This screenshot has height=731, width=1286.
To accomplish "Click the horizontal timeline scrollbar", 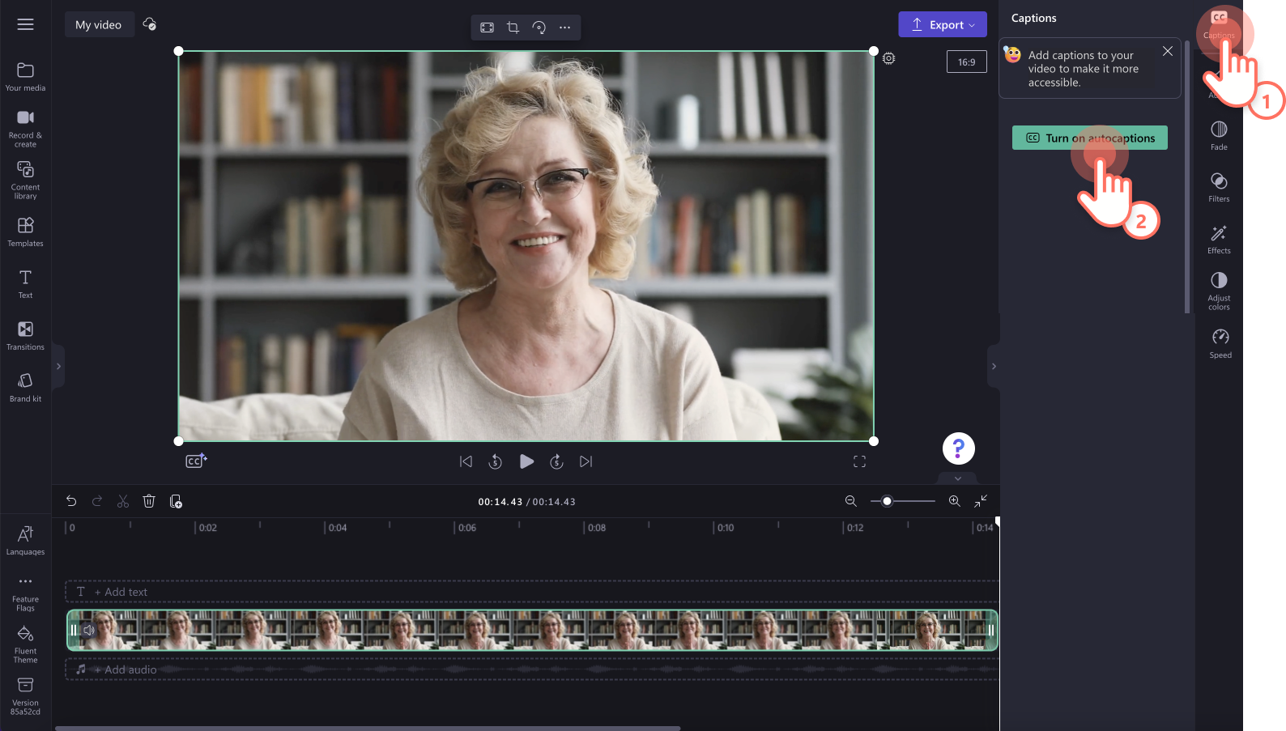I will pyautogui.click(x=368, y=728).
